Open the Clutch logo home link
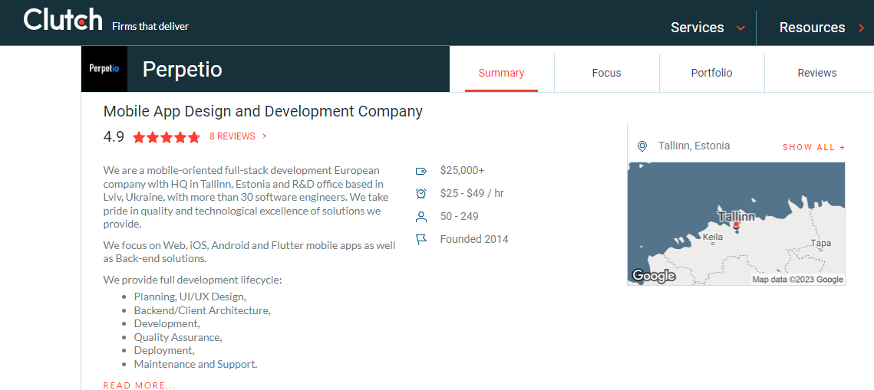Image resolution: width=874 pixels, height=390 pixels. point(63,20)
